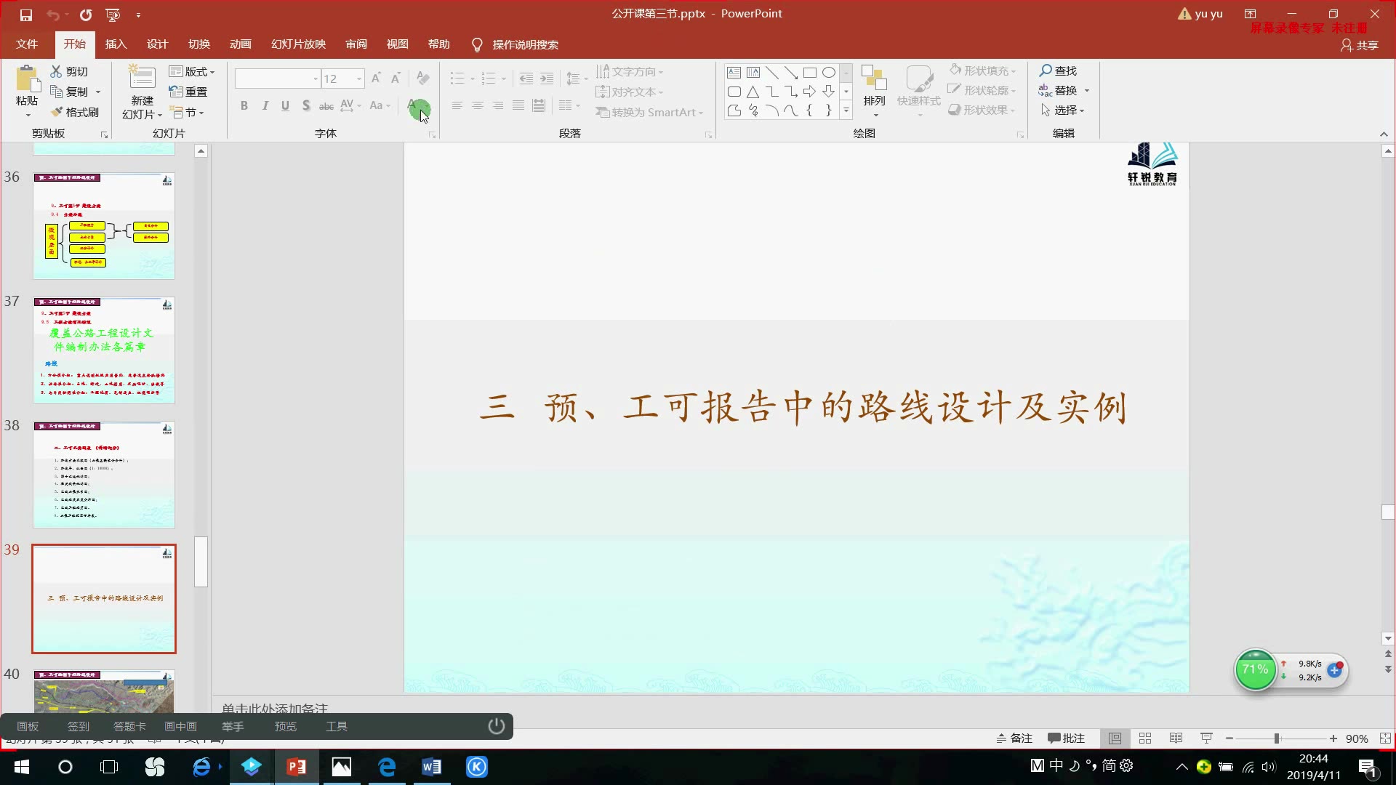Toggle Underline formatting
Image resolution: width=1396 pixels, height=785 pixels.
click(x=285, y=105)
